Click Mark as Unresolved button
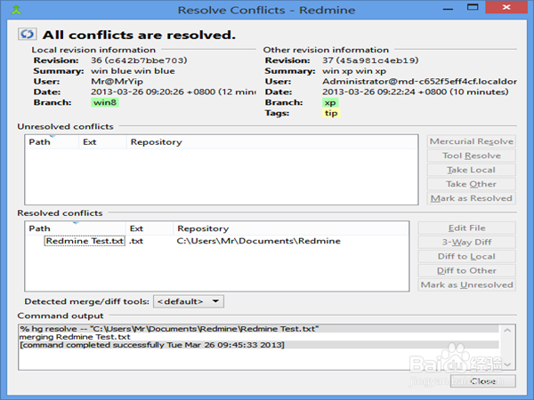This screenshot has width=534, height=400. [467, 285]
